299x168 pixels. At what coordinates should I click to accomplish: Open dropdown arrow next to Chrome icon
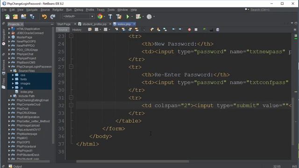pos(104,17)
